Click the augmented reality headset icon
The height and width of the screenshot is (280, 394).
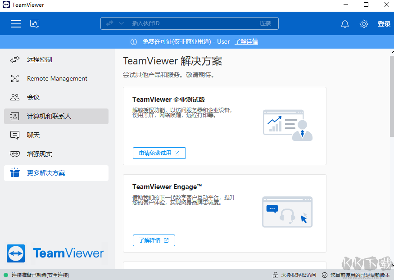[15, 154]
